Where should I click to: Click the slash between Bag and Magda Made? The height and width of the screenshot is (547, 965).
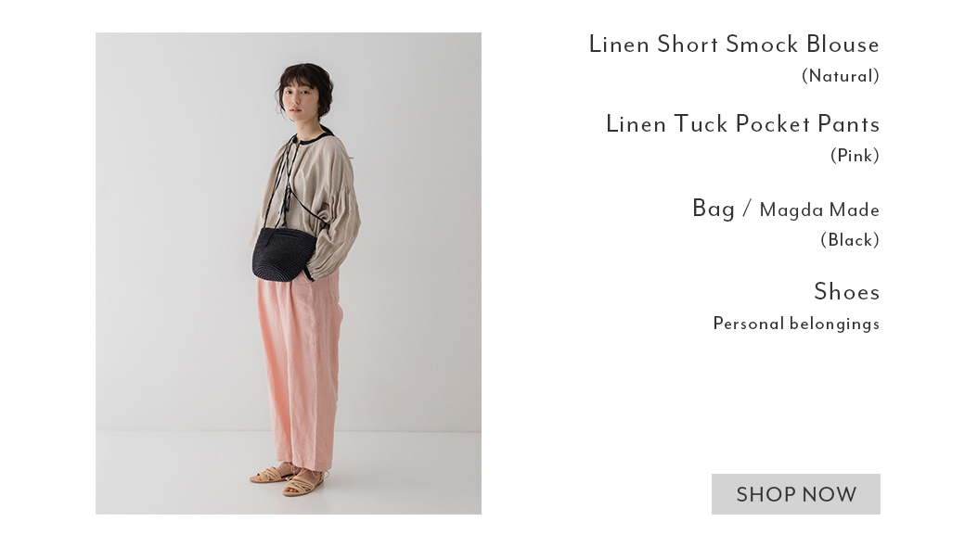click(x=747, y=209)
